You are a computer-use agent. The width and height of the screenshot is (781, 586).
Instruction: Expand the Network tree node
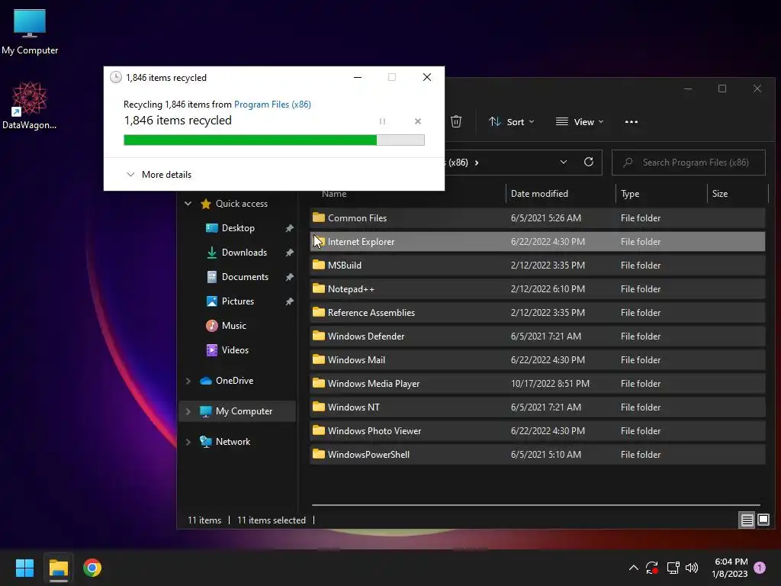tap(188, 442)
